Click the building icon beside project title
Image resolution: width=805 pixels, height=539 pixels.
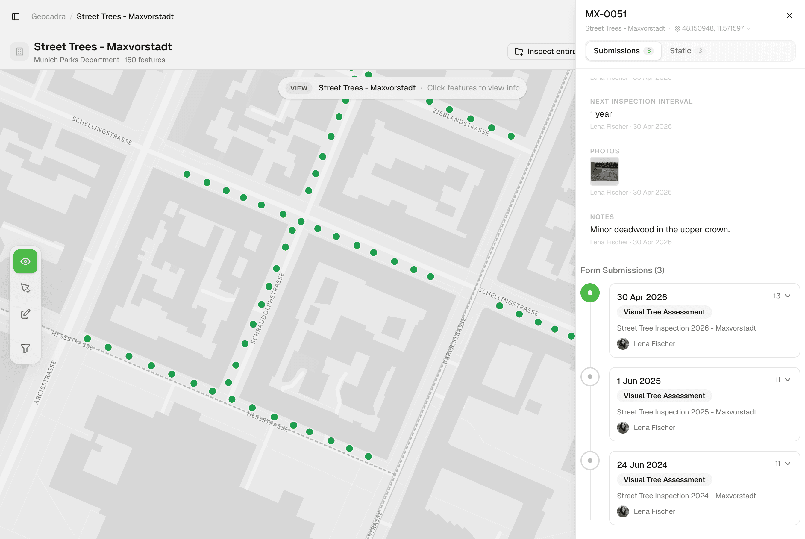pyautogui.click(x=19, y=52)
